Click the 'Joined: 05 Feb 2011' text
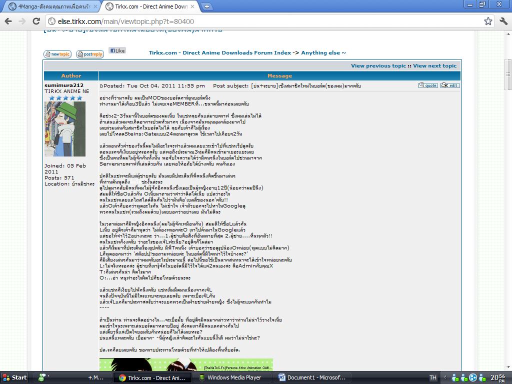 pos(65,168)
